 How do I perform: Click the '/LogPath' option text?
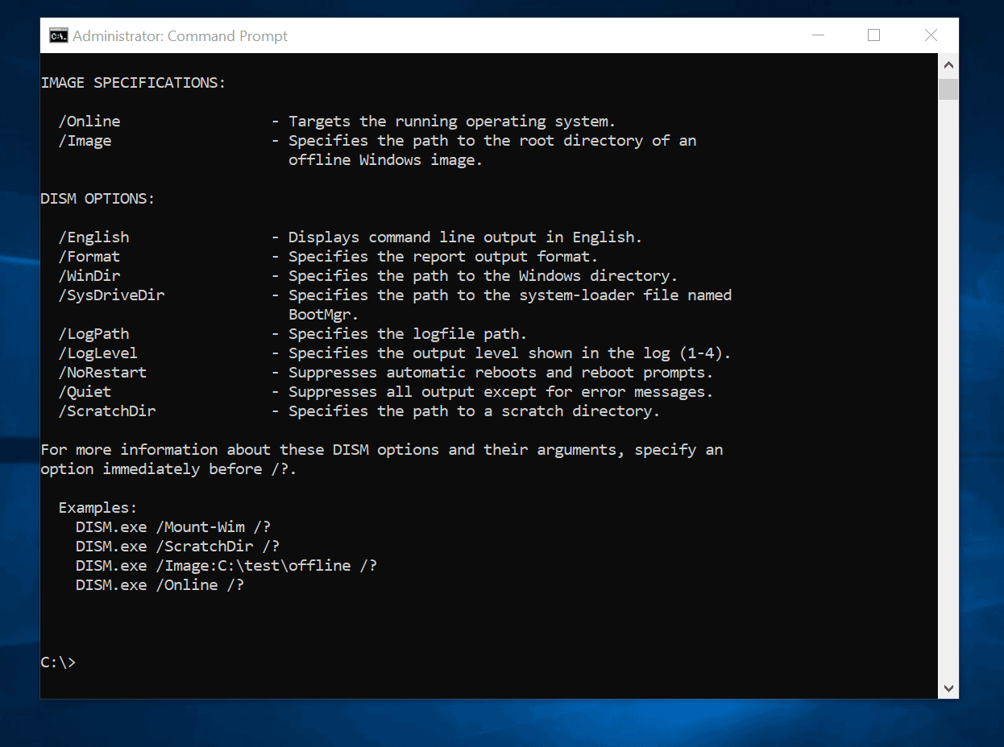(x=93, y=334)
